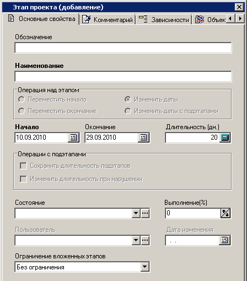The image size is (247, 281).
Task: Click the ellipsis browse button for Пользователь
Action: click(145, 240)
